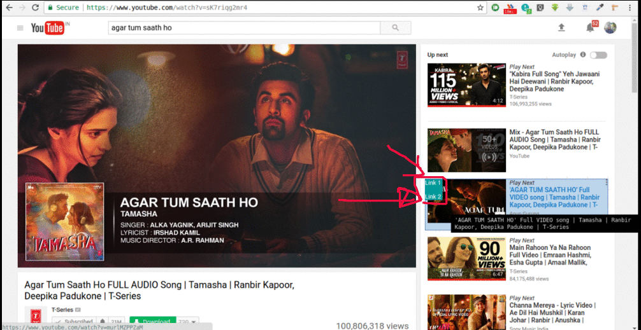The height and width of the screenshot is (330, 641).
Task: Open the dark lightbulb extension
Action: point(540,8)
